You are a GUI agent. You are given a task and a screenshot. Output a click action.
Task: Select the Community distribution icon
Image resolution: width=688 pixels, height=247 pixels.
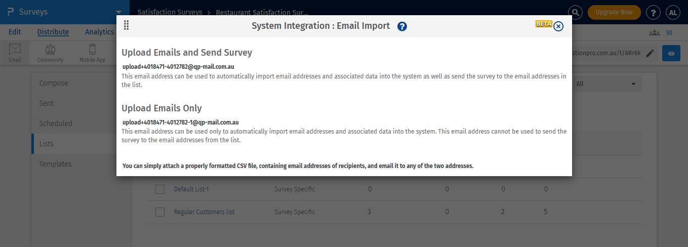50,53
